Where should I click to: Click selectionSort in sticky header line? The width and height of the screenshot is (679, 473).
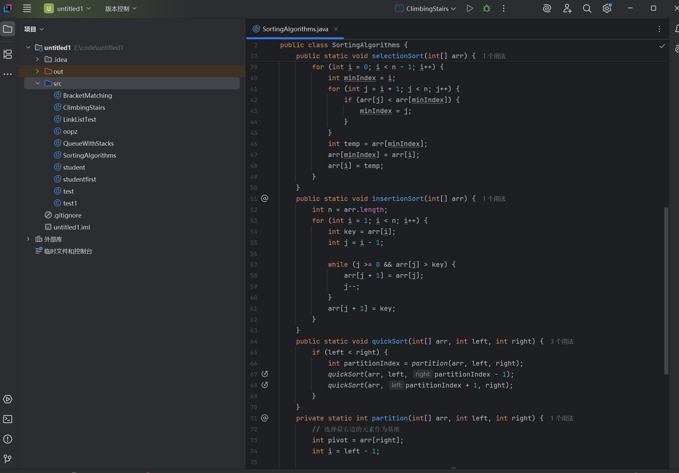pos(398,56)
